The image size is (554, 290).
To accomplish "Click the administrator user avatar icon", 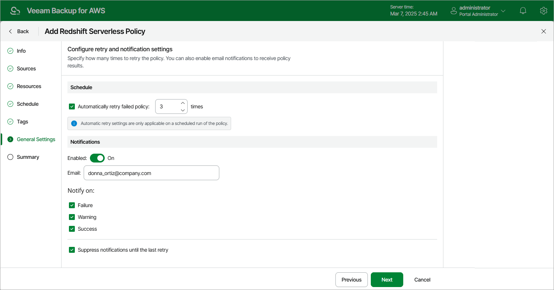I will pyautogui.click(x=454, y=11).
